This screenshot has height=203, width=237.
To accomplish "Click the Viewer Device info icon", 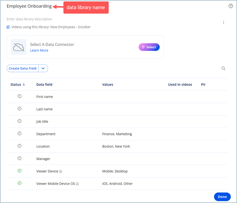I will point(61,171).
